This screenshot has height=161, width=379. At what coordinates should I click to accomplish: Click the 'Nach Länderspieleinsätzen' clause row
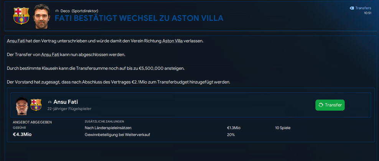point(110,128)
